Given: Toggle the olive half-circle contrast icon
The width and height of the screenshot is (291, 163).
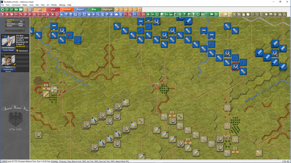Looking at the screenshot, I should [x=275, y=14].
